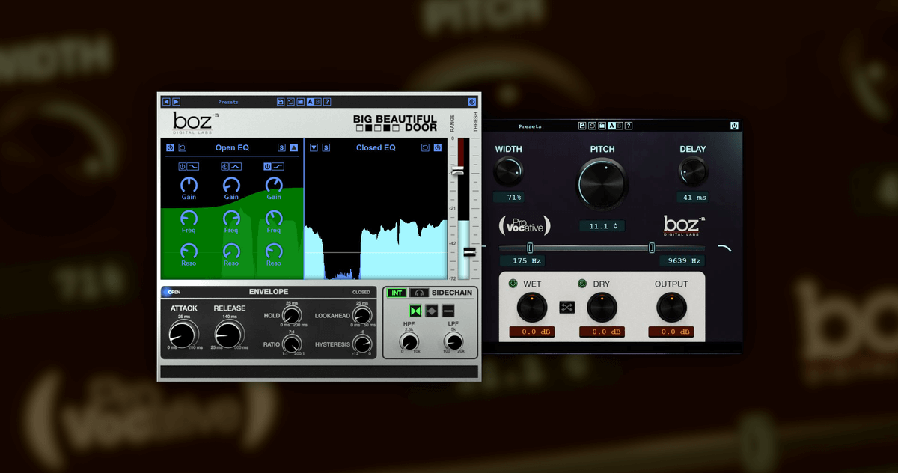The image size is (898, 473).
Task: Switch to A preset slot in Big Beautiful Door
Action: [310, 102]
